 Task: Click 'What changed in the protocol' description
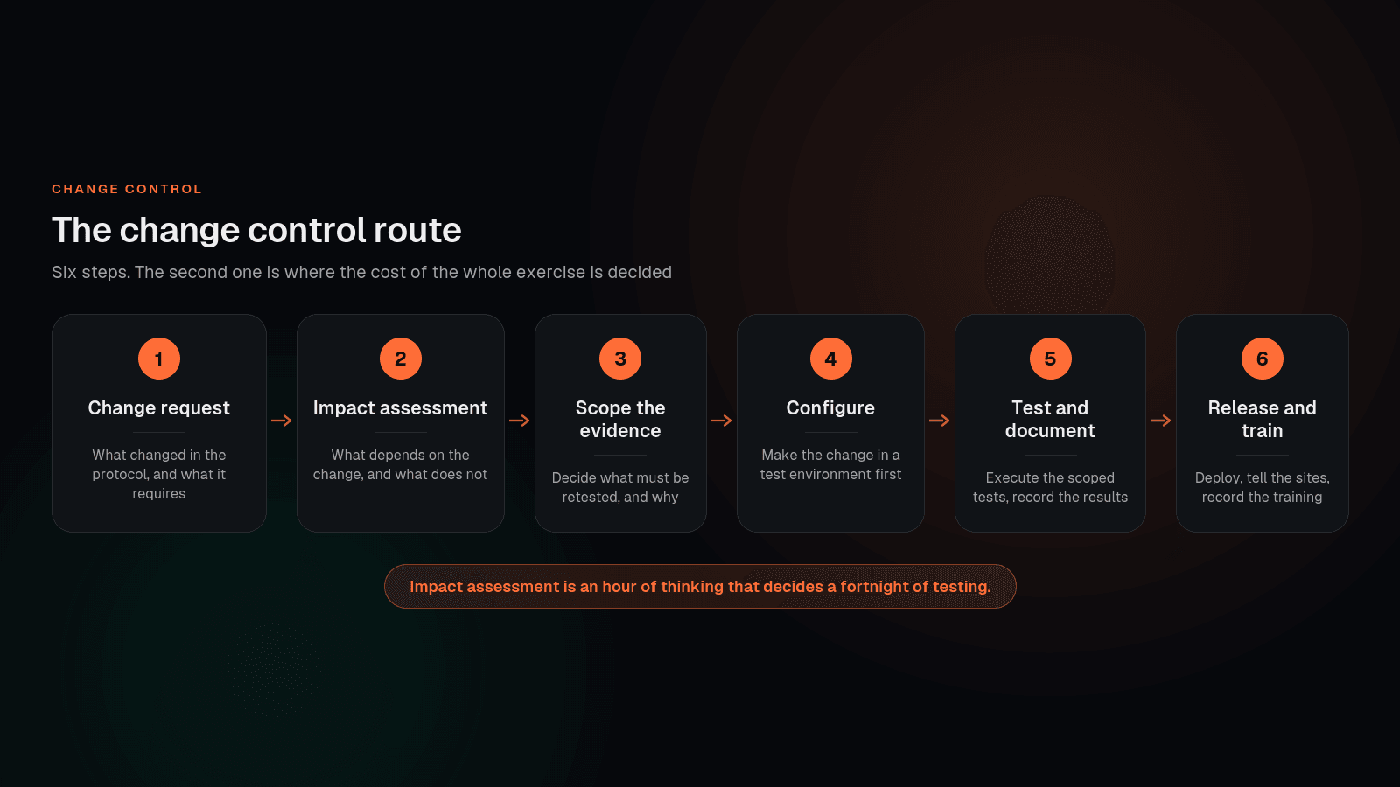coord(159,474)
